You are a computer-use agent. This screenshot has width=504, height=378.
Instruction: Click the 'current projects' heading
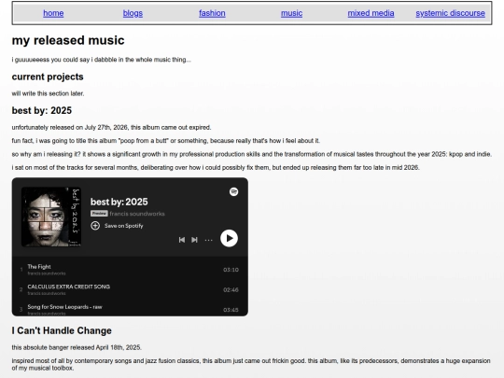[48, 77]
